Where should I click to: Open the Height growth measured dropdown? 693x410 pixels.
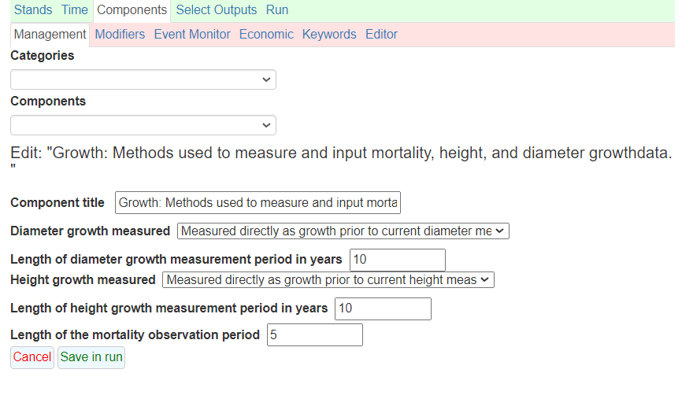coord(328,280)
